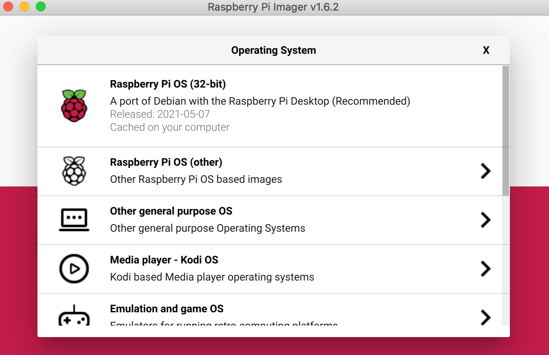Expand Raspberry Pi OS (other) chevron arrow
The height and width of the screenshot is (355, 549).
(x=485, y=171)
